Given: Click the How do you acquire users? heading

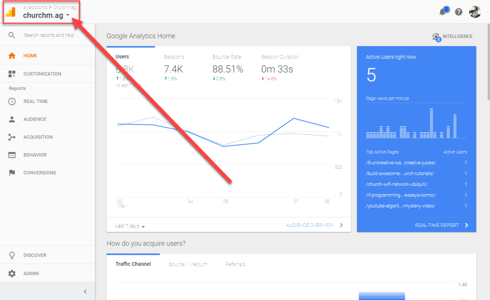Looking at the screenshot, I should [x=146, y=243].
